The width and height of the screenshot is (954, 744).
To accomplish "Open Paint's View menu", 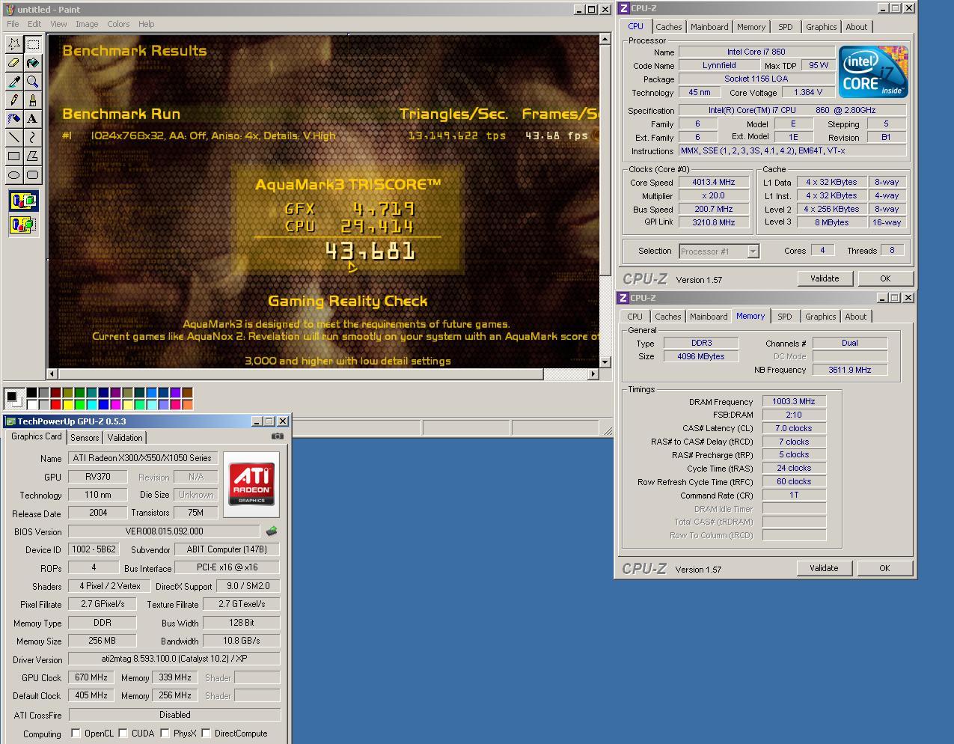I will pos(58,24).
